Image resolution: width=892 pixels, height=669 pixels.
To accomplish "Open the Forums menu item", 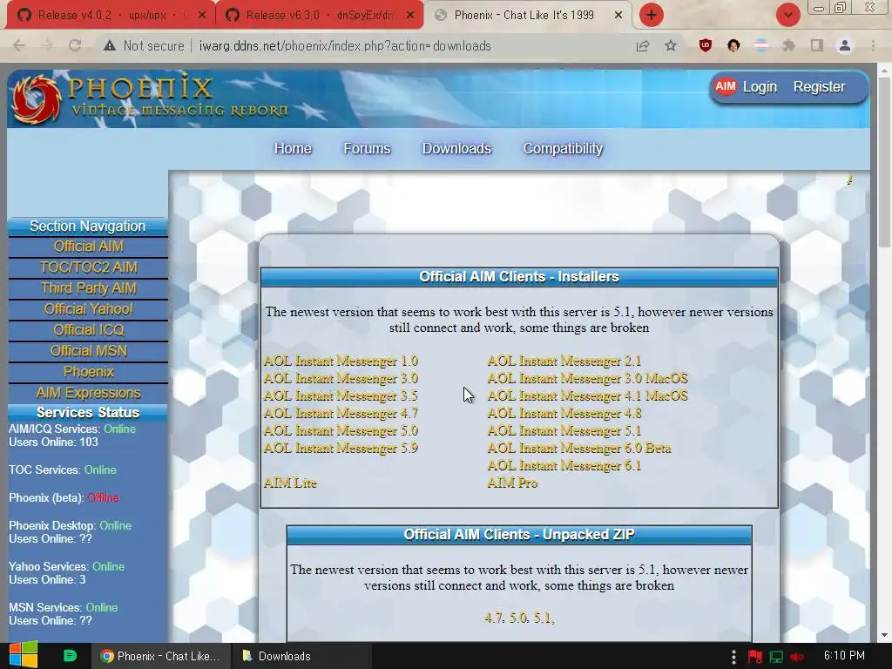I will (x=367, y=148).
